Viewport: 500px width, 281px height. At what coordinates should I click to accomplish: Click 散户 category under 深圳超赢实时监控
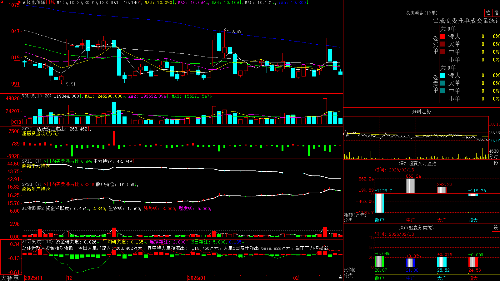click(x=379, y=220)
